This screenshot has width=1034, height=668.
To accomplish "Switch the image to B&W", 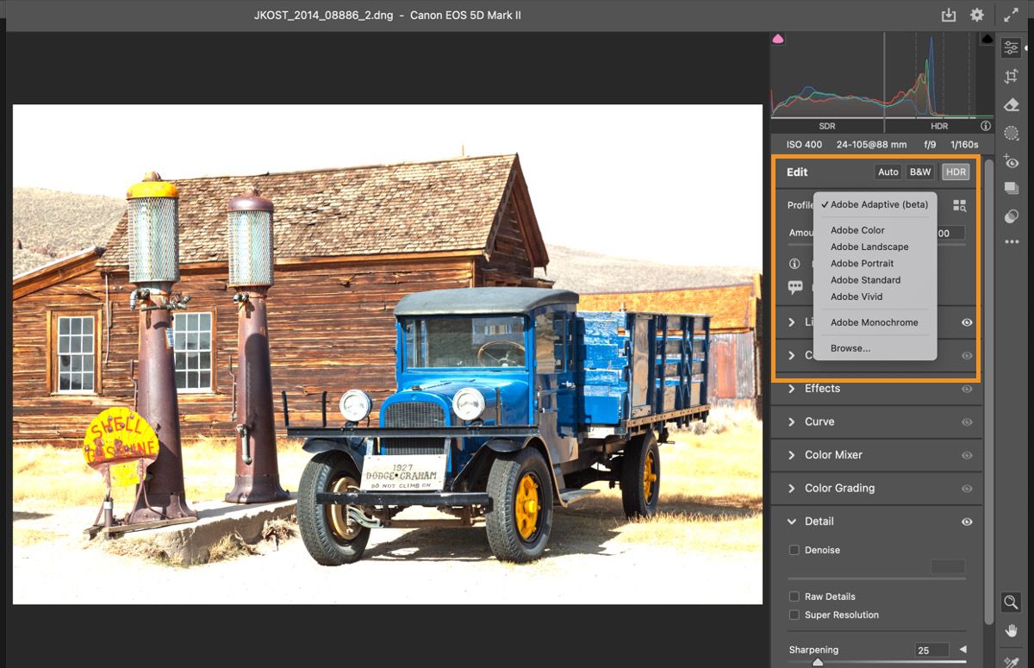I will pos(920,172).
